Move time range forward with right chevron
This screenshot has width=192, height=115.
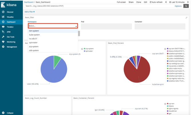[x=188, y=2]
